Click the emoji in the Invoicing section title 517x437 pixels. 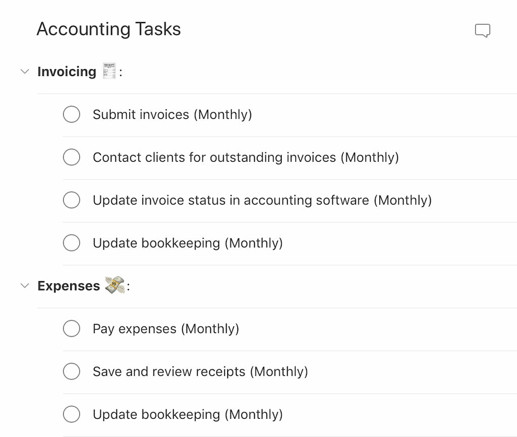111,71
